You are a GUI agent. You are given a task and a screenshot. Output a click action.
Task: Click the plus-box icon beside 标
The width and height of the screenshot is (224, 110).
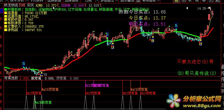click(184, 1)
